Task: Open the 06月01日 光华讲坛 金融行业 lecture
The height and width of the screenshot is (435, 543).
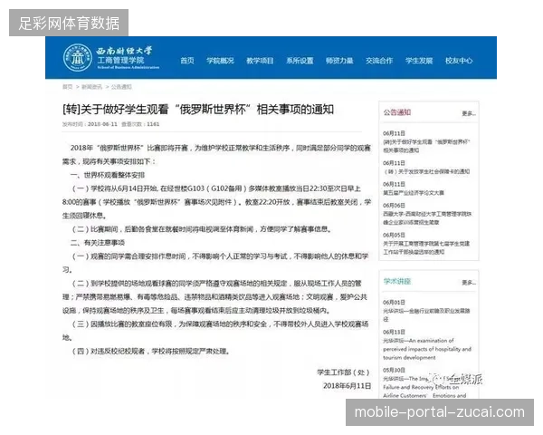Action: [426, 314]
